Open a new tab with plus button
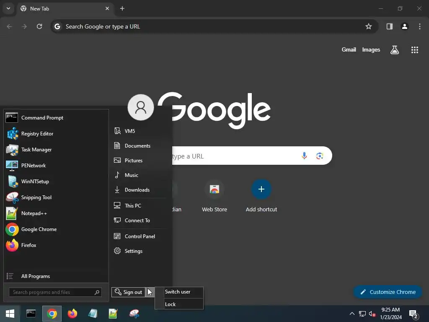 (x=122, y=8)
